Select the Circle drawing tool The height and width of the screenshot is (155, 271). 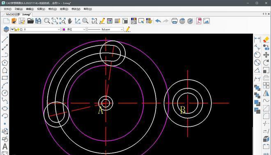(x=5, y=93)
